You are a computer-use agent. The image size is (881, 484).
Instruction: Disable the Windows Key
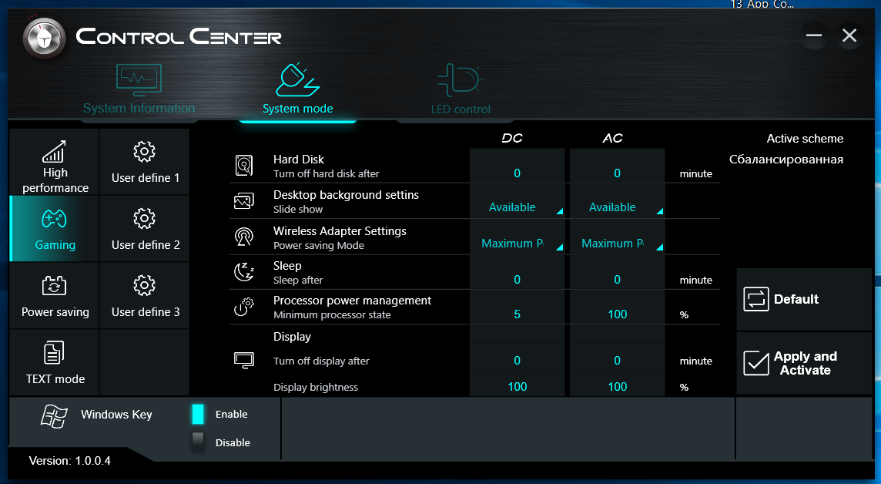coord(198,442)
